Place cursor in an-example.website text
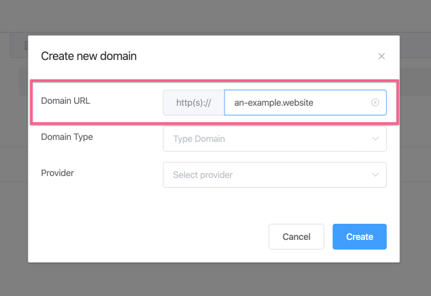Viewport: 431px width, 296px height. (274, 103)
